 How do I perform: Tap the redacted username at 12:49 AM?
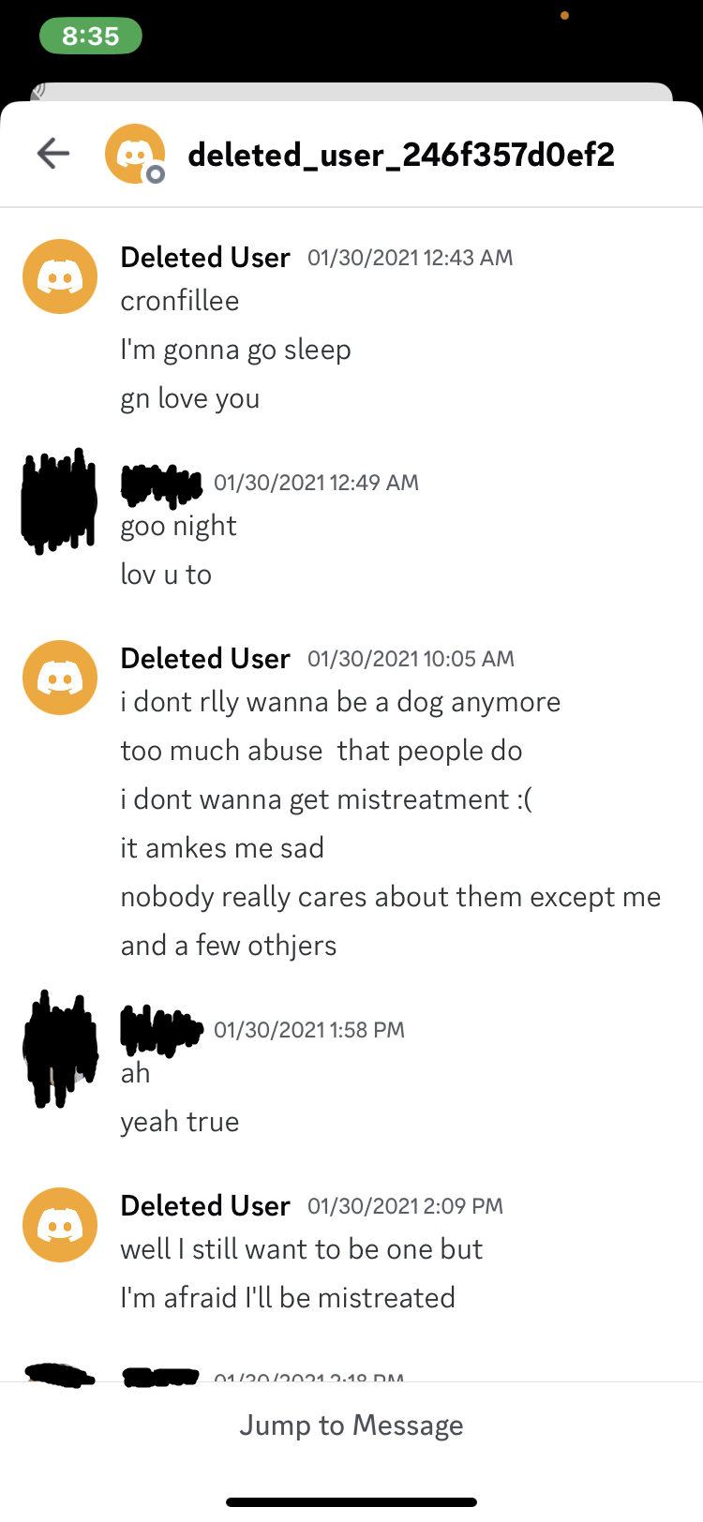click(x=161, y=483)
